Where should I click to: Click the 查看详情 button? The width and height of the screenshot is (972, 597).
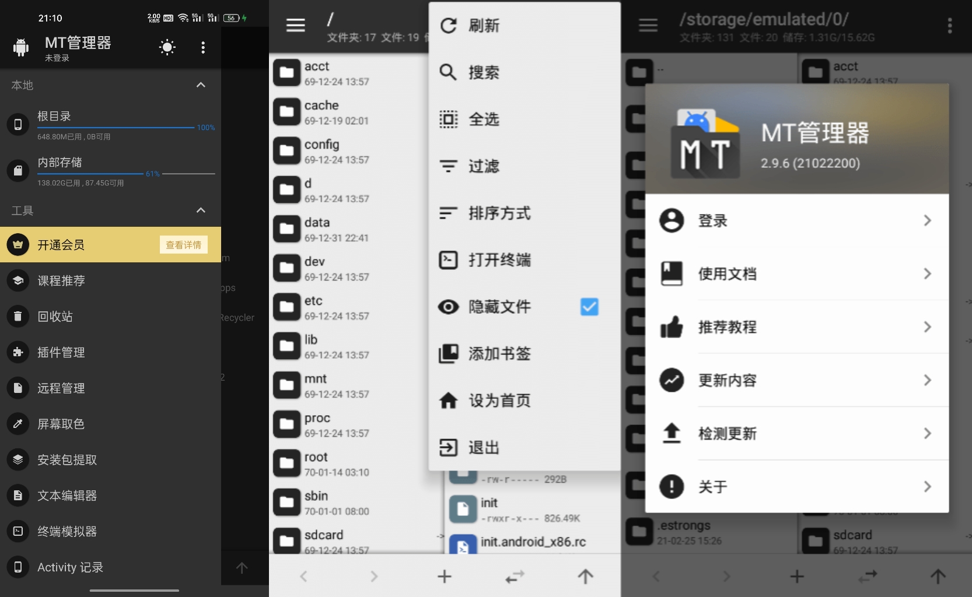[183, 245]
